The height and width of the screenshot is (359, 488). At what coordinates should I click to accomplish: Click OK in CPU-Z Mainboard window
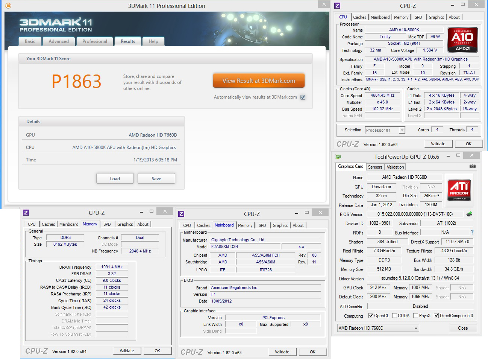pos(312,352)
